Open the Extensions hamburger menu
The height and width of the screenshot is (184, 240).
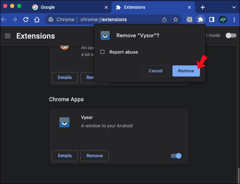pyautogui.click(x=8, y=36)
